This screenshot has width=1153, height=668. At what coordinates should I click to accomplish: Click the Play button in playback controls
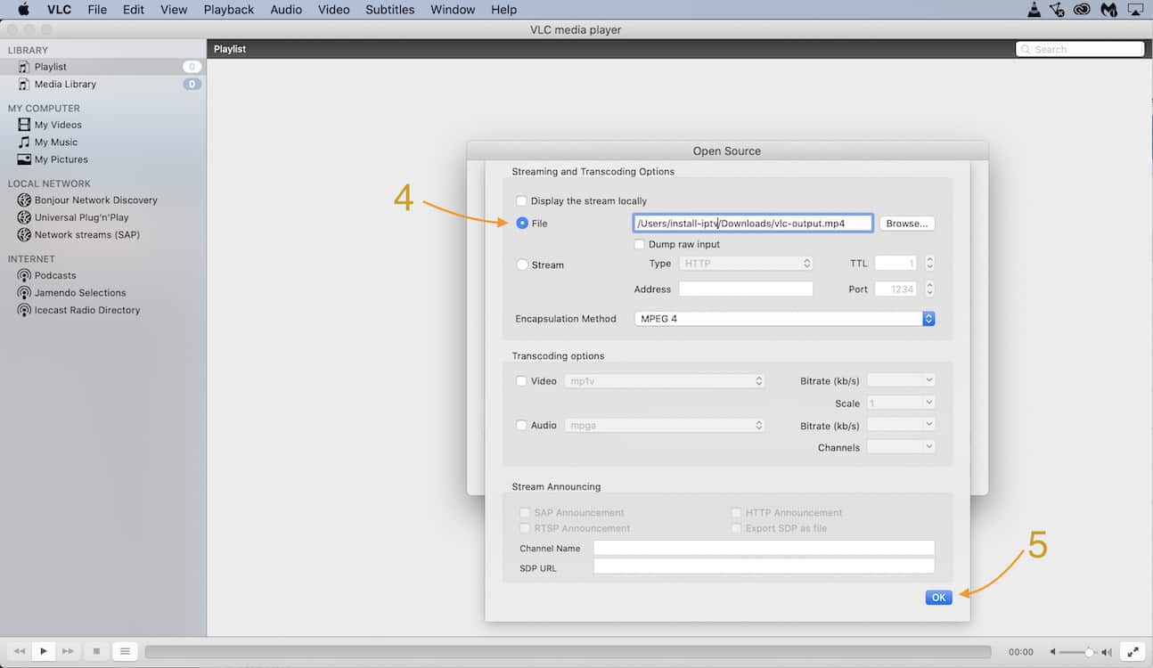(x=43, y=651)
